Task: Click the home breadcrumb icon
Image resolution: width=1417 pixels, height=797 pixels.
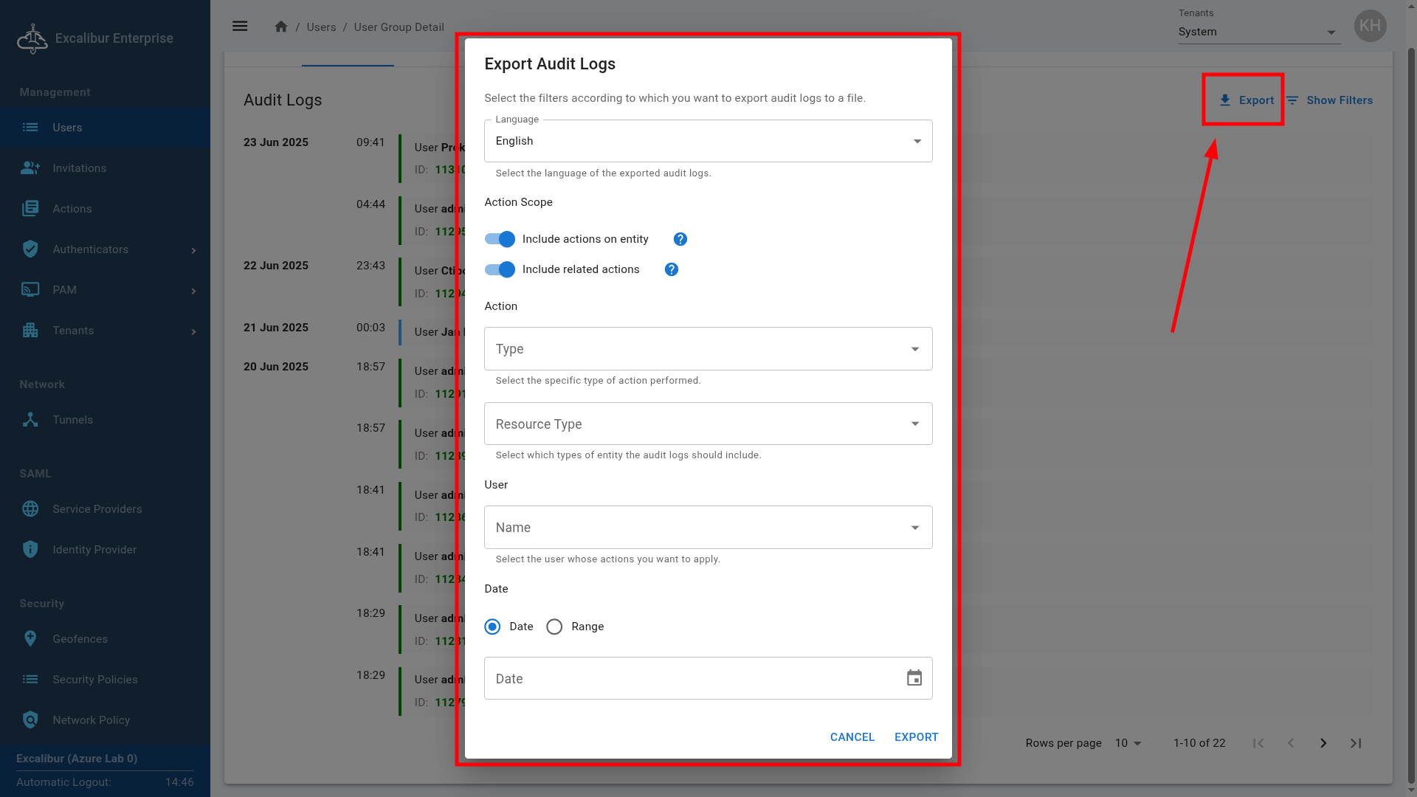Action: (280, 27)
